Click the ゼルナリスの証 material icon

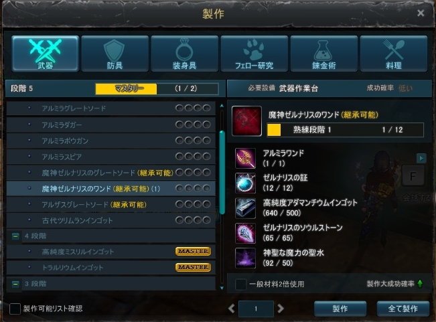[x=245, y=183]
